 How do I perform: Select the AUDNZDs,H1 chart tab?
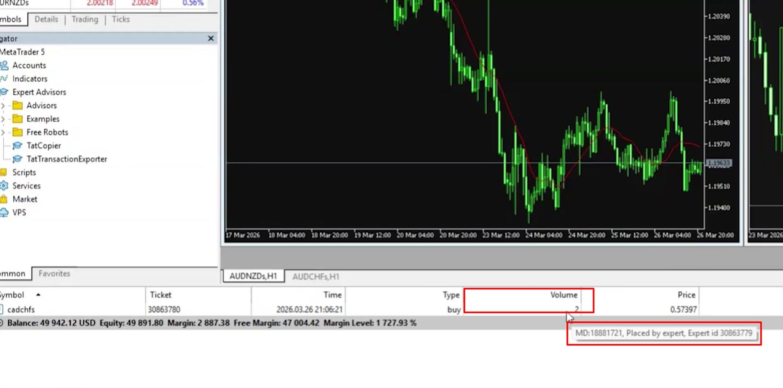click(253, 276)
